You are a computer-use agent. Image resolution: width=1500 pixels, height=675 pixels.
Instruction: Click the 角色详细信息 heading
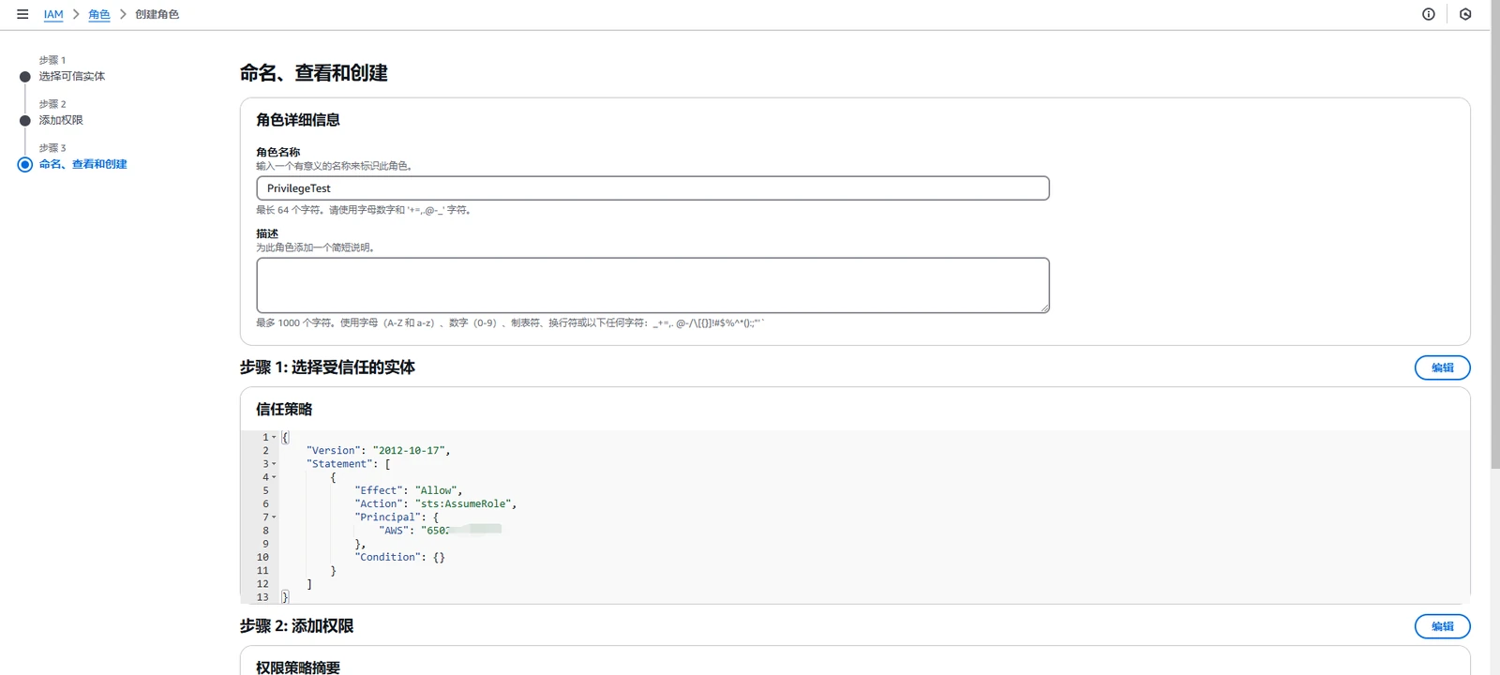(x=298, y=120)
